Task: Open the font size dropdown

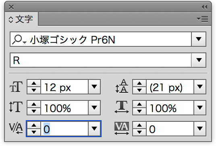Action: [x=94, y=87]
